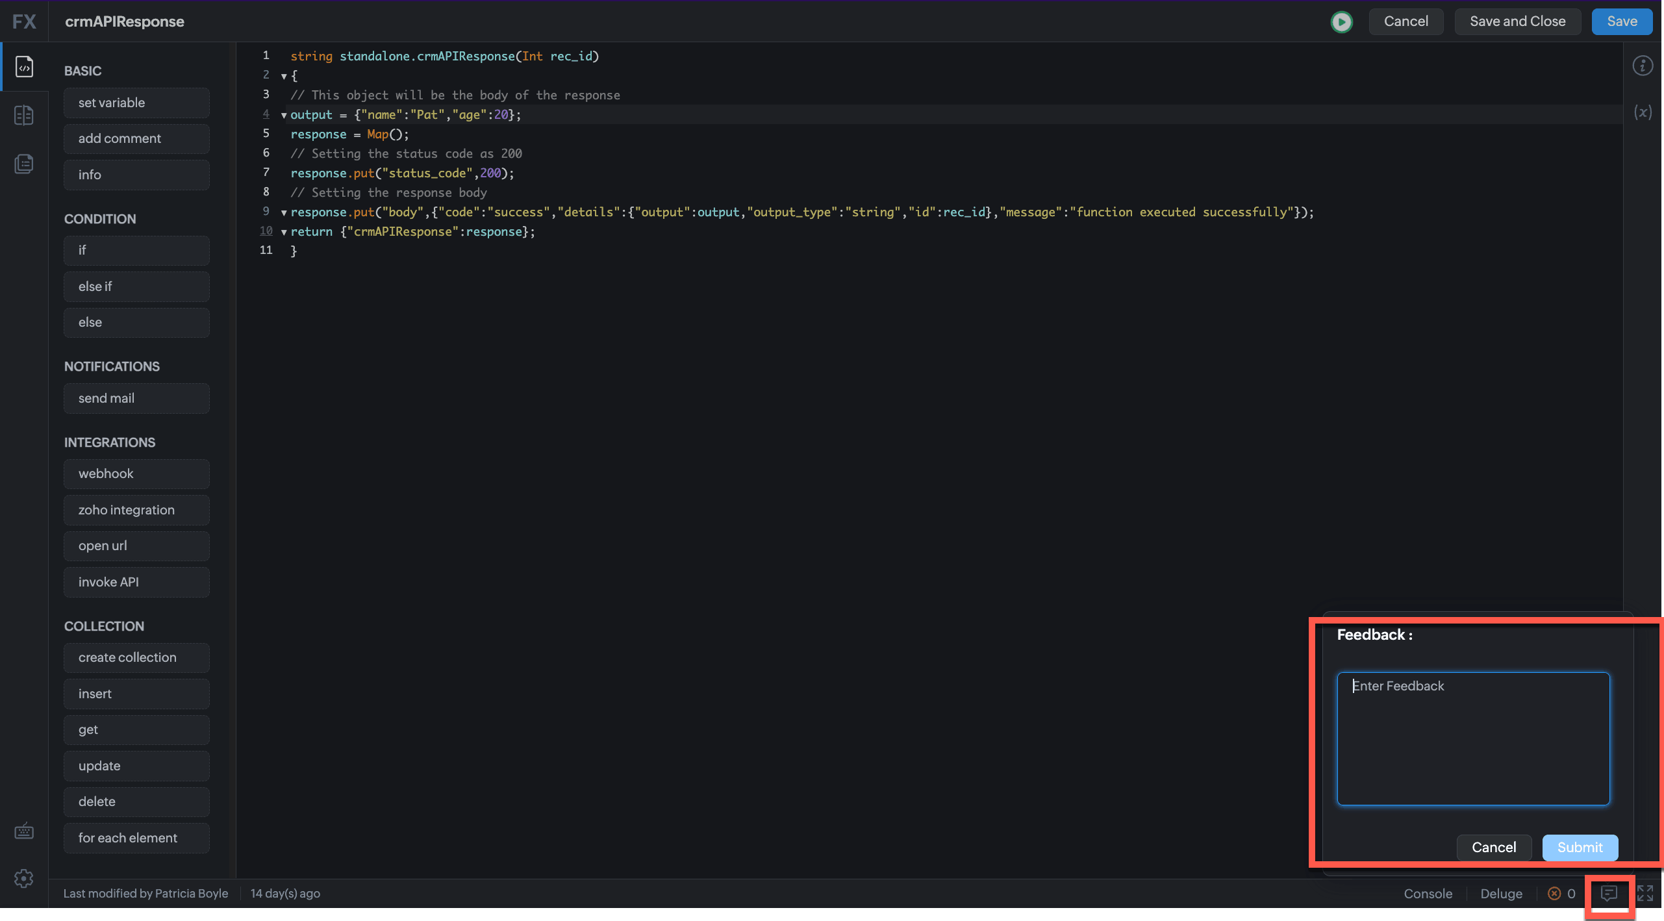Submit the feedback
The image size is (1664, 921).
point(1580,848)
